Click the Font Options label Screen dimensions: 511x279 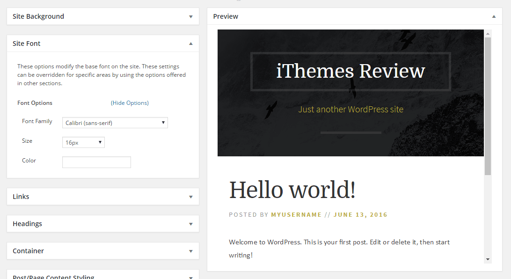pos(35,103)
